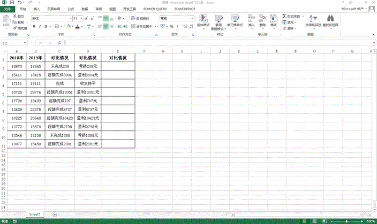This screenshot has width=377, height=224.
Task: Click the Paste (粘贴) icon
Action: [x=6, y=22]
